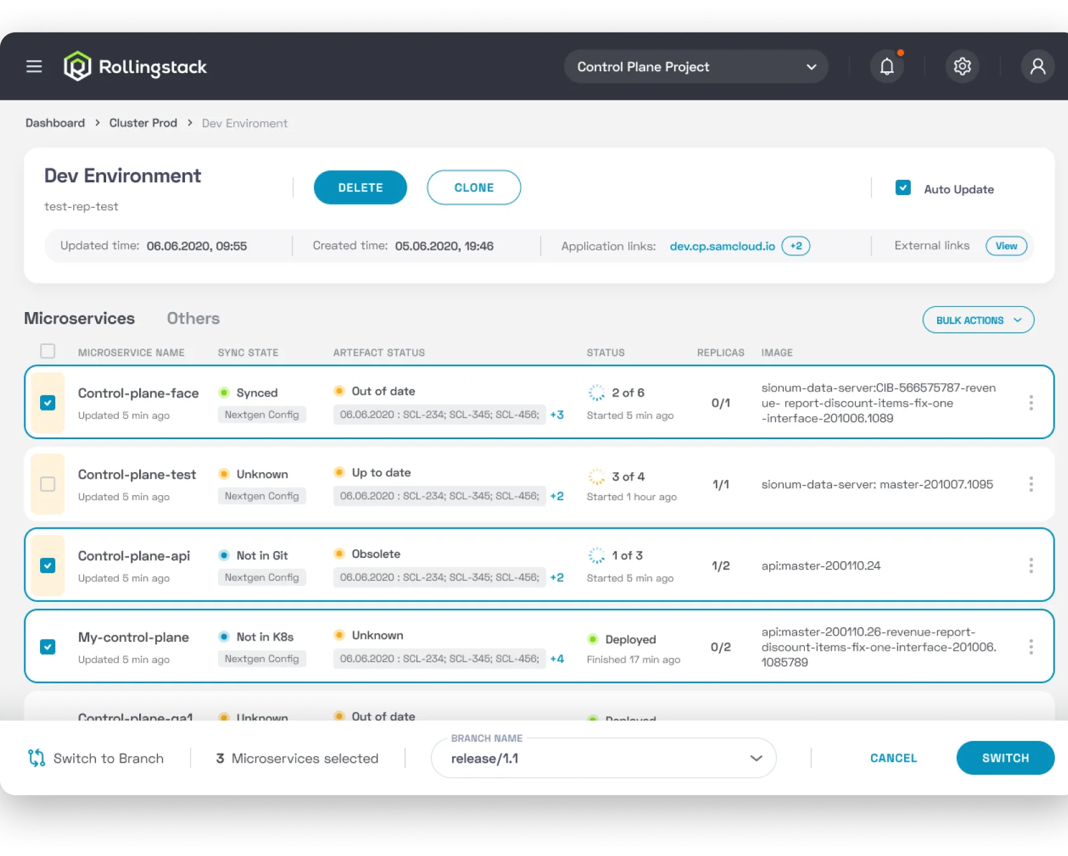Uncheck the Control-plane-api row checkbox
The width and height of the screenshot is (1068, 856).
tap(48, 566)
